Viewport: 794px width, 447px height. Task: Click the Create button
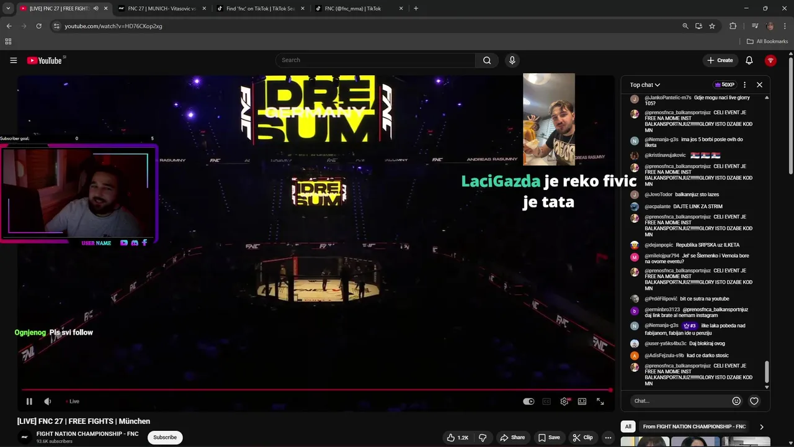720,60
